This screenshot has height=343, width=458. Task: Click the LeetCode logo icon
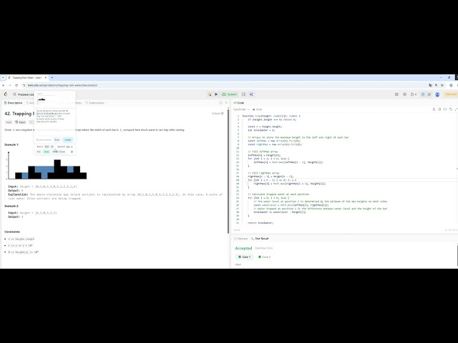(6, 94)
